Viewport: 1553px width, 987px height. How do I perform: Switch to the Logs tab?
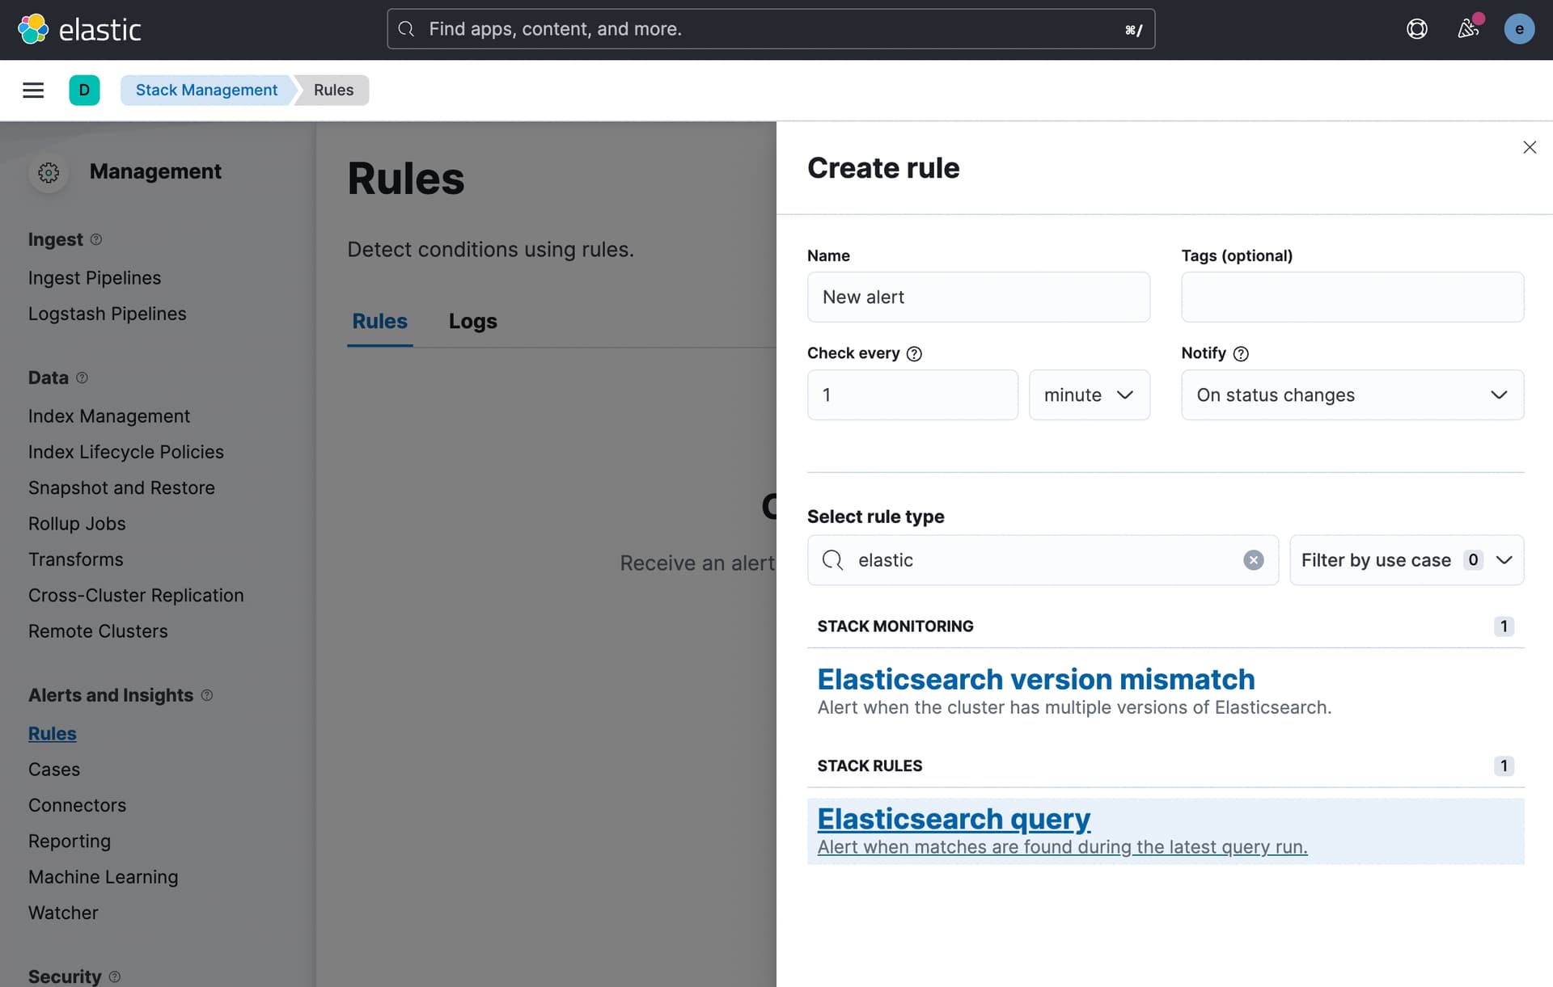[472, 321]
